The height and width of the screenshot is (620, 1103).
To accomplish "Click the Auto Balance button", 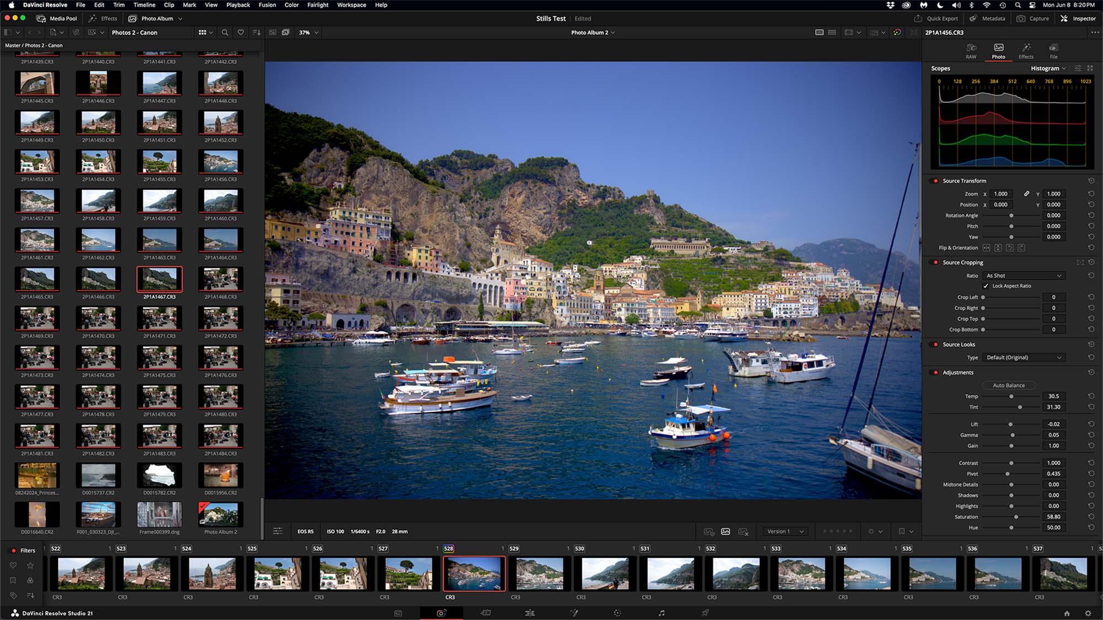I will pos(1009,385).
